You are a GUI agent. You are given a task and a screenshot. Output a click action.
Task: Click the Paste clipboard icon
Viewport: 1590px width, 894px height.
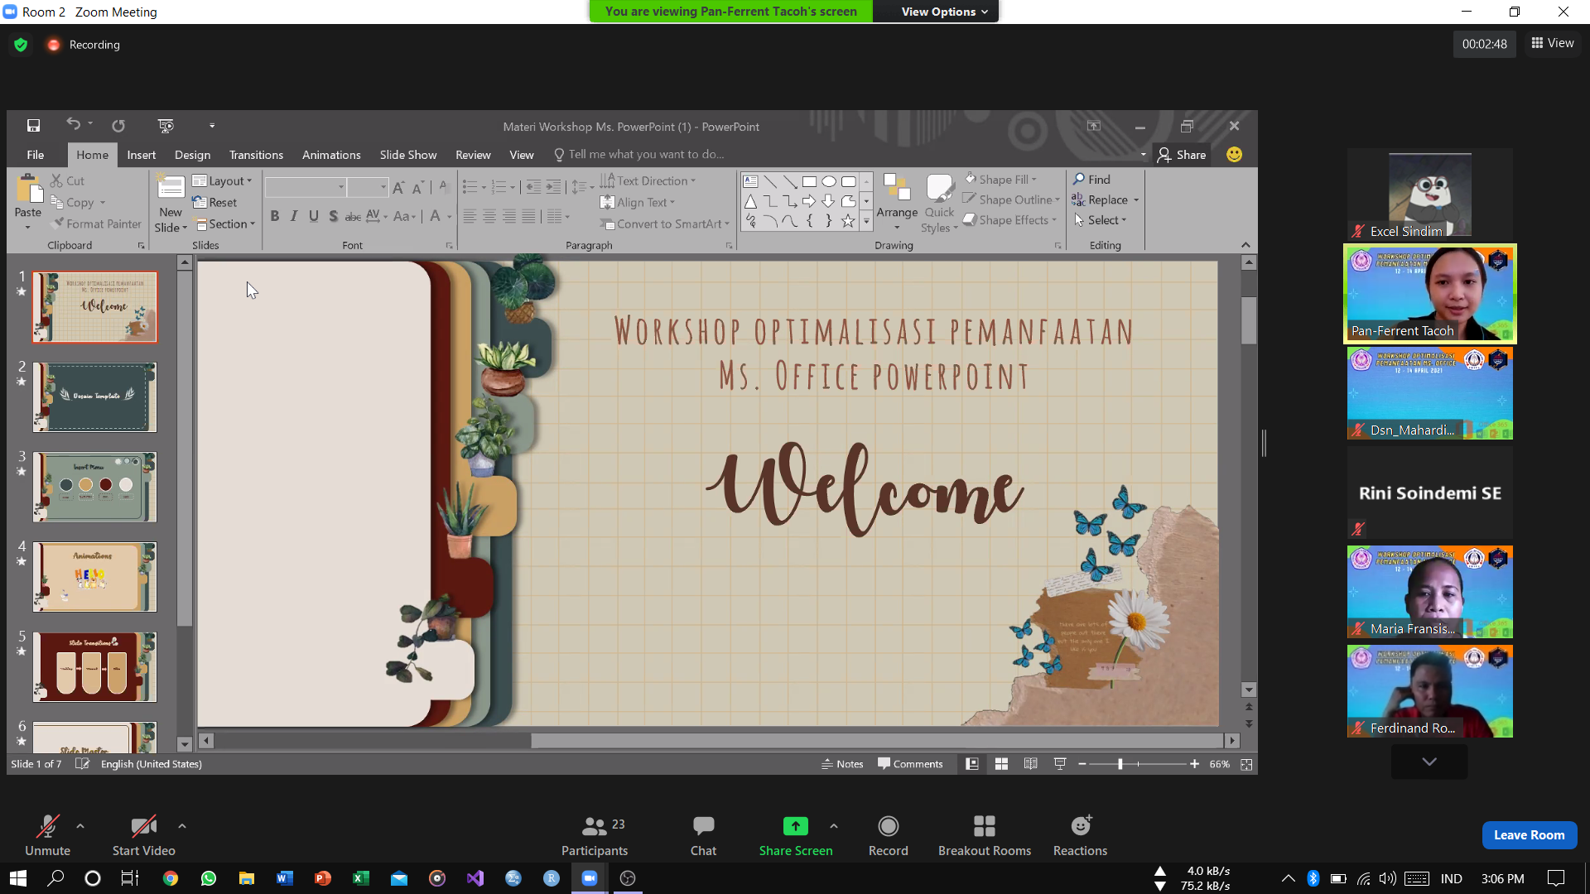29,190
